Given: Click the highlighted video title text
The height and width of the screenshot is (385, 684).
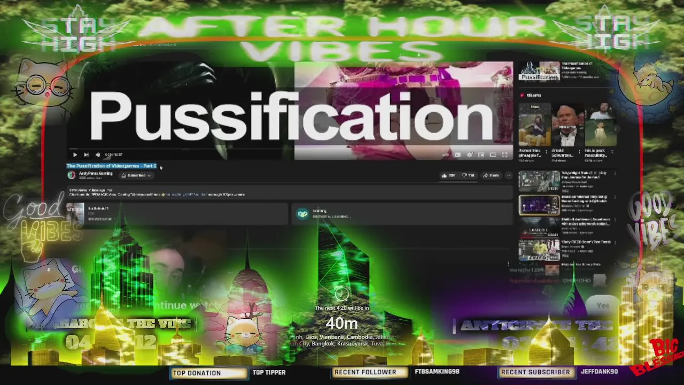Looking at the screenshot, I should pyautogui.click(x=111, y=166).
